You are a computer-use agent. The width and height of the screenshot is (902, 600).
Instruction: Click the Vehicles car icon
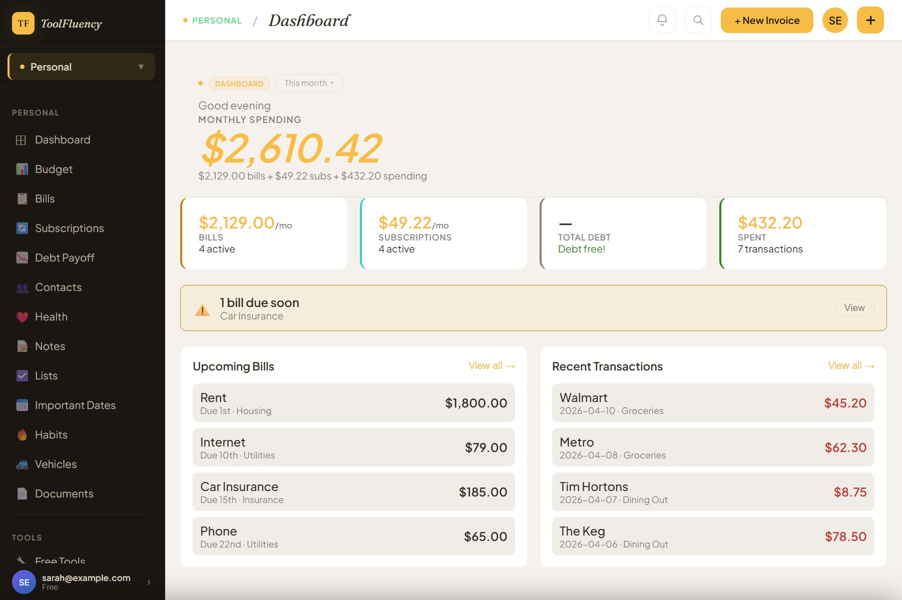click(22, 464)
